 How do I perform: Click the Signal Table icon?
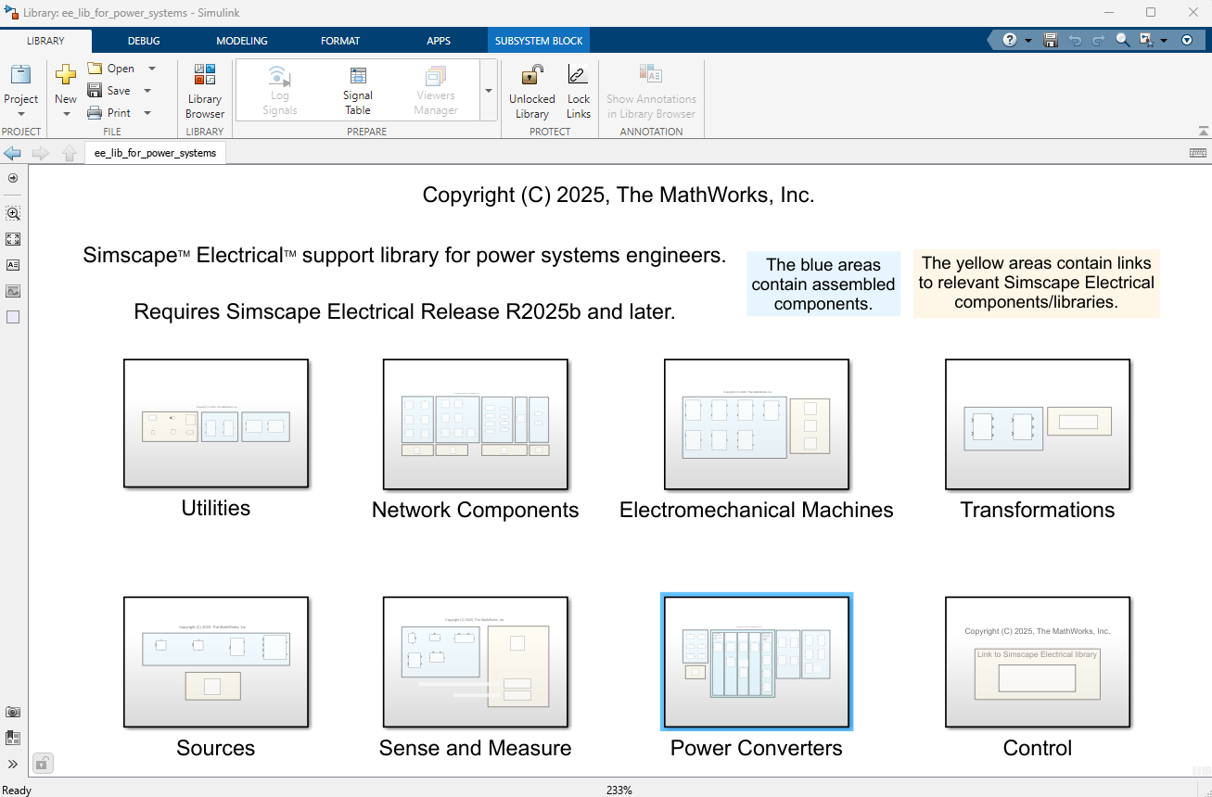click(358, 76)
